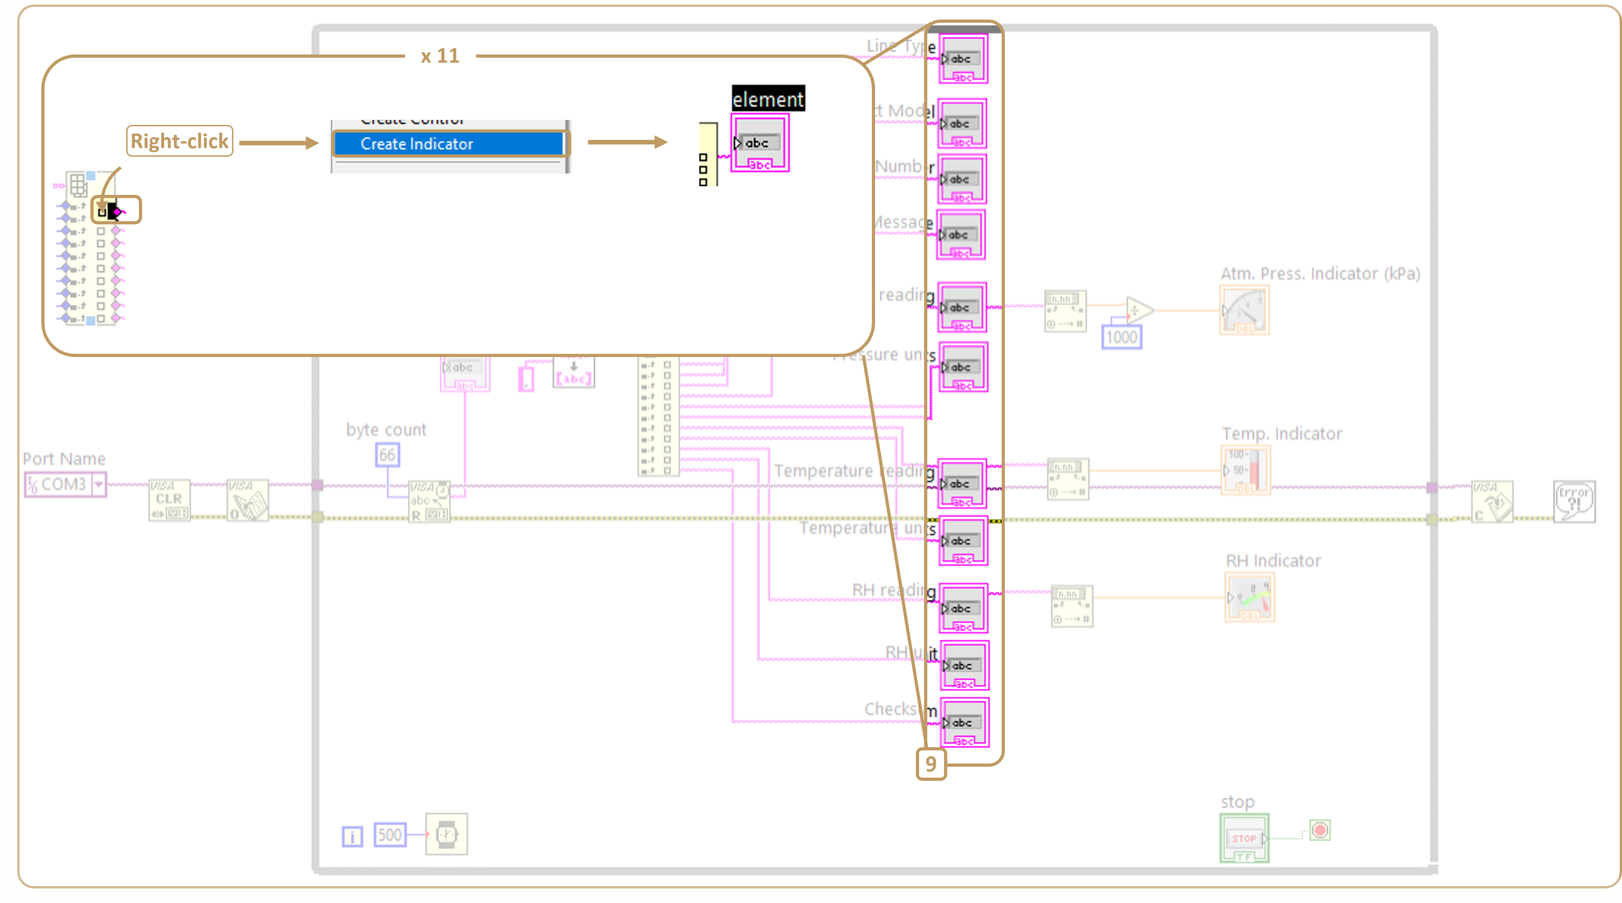Click the Model string indicator

pos(963,124)
